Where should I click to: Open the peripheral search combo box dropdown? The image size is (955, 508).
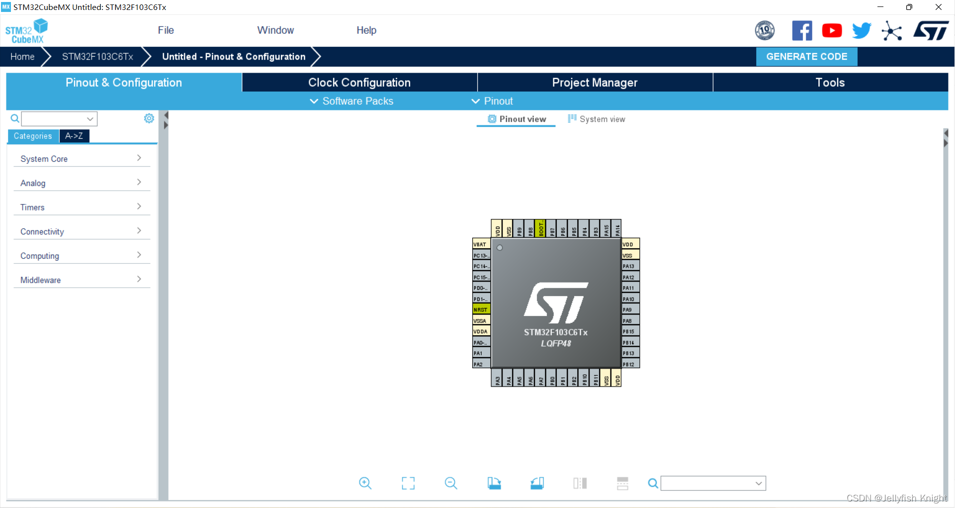(x=89, y=118)
